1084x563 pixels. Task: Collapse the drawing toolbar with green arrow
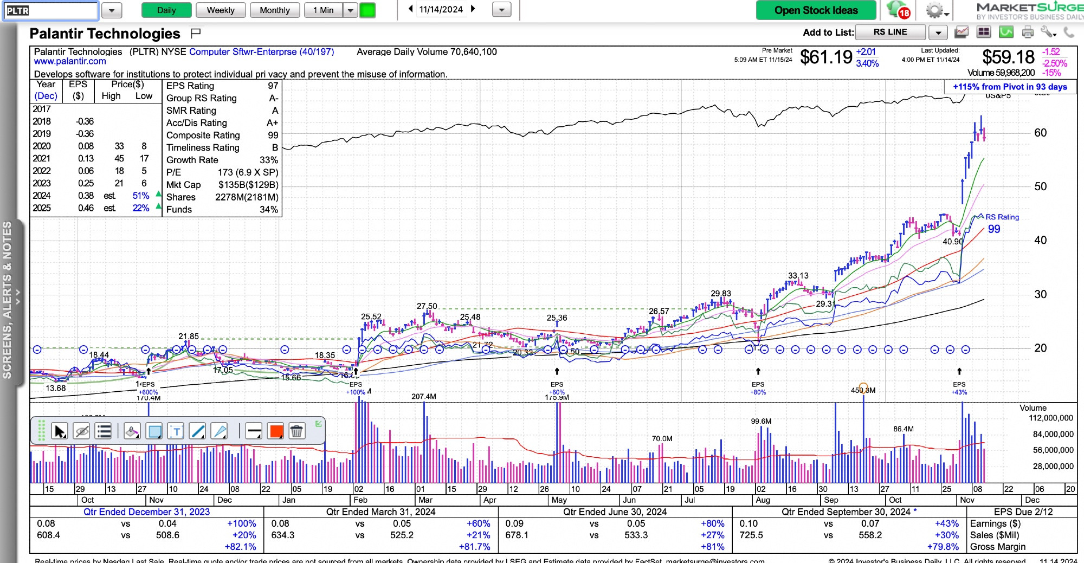tap(319, 424)
